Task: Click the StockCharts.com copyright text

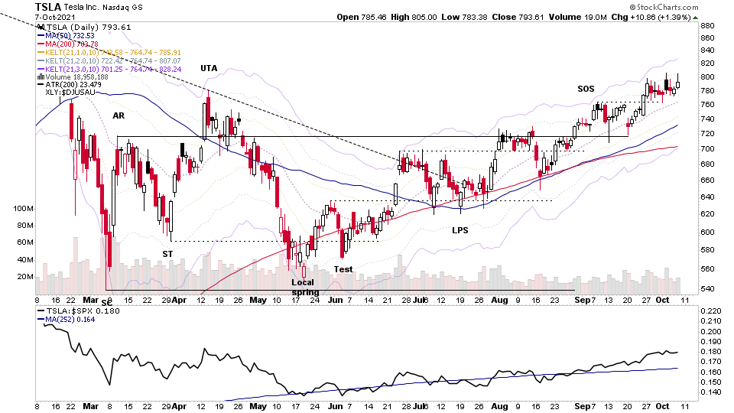Action: 664,7
